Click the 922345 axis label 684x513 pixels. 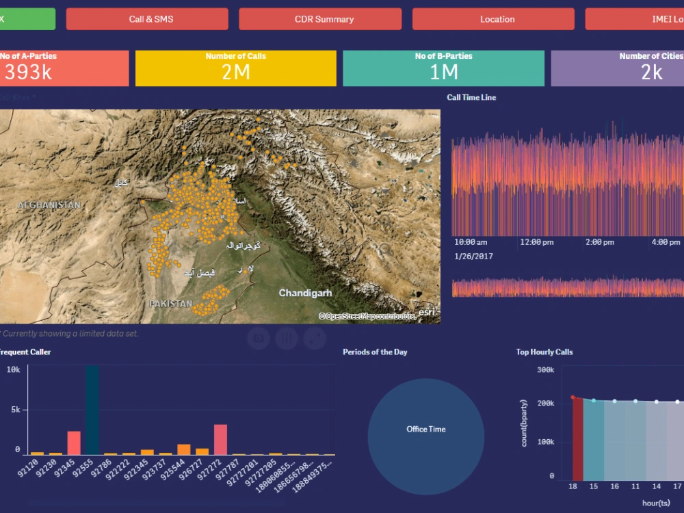(x=136, y=469)
